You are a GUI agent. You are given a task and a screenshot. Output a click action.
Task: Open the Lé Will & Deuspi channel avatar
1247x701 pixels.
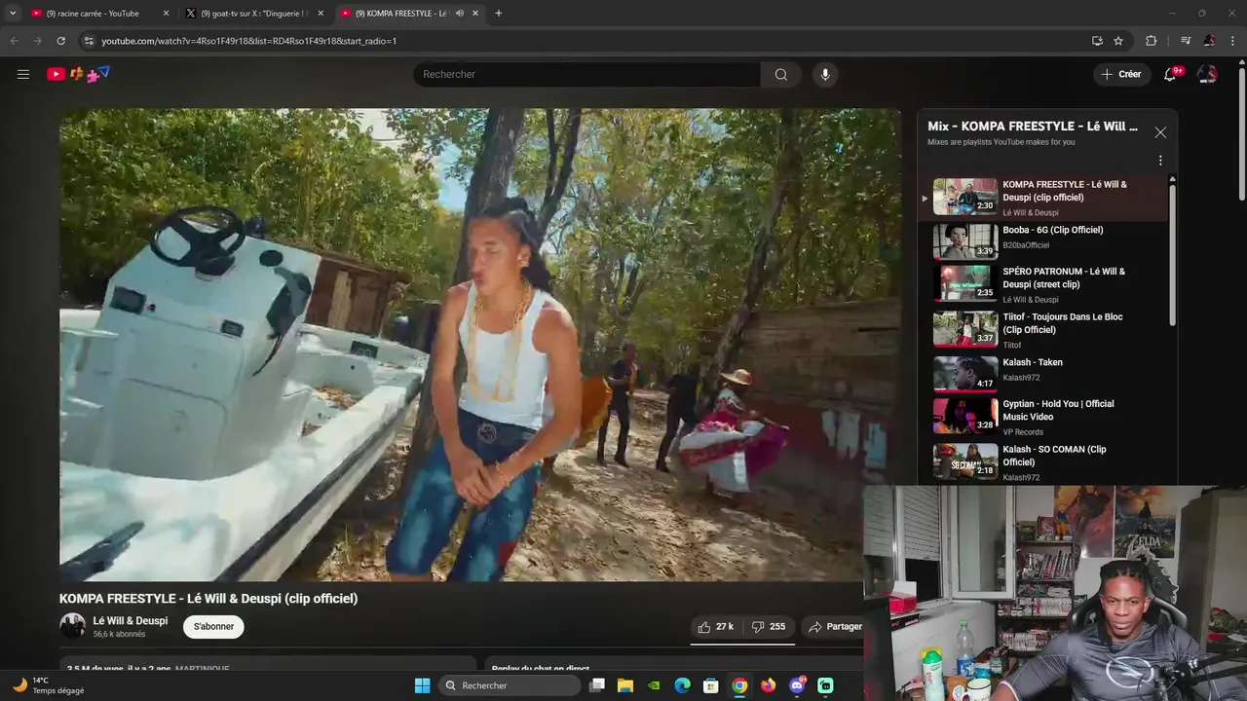pyautogui.click(x=72, y=626)
